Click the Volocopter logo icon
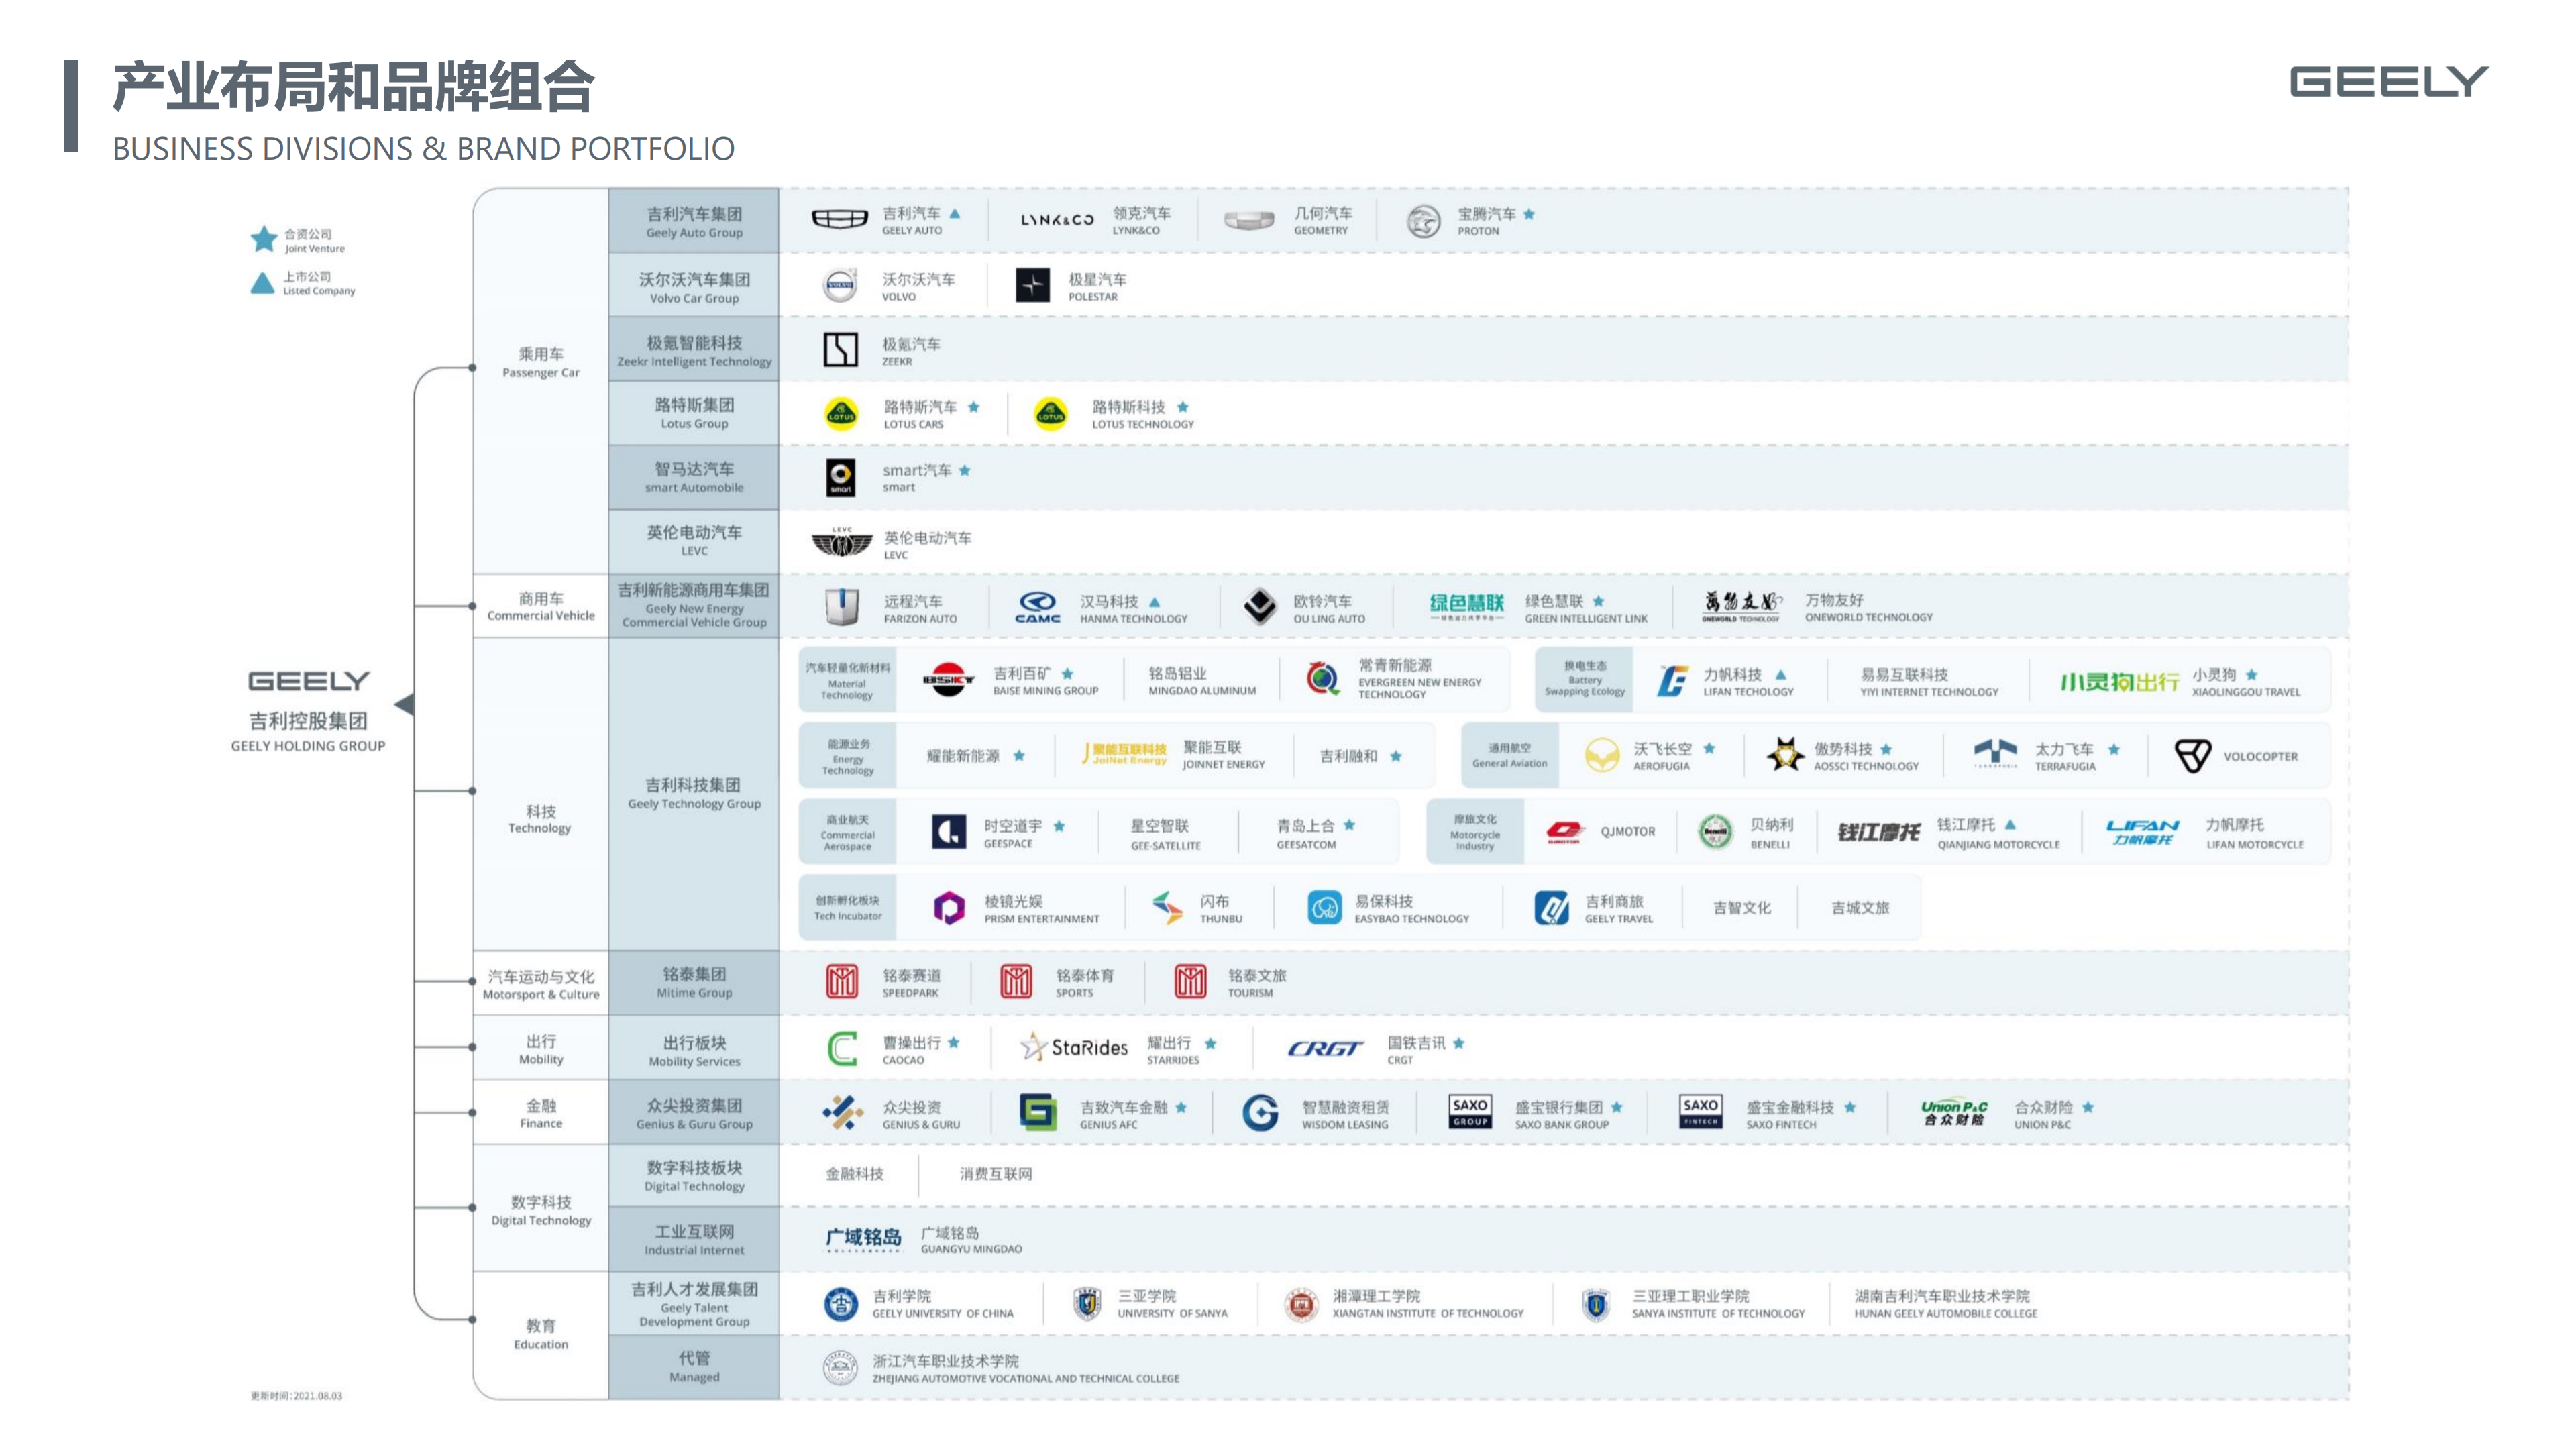Screen dimensions: 2576x1449 coord(2192,756)
